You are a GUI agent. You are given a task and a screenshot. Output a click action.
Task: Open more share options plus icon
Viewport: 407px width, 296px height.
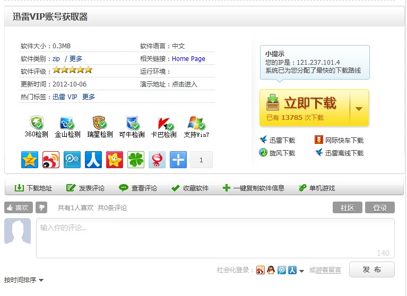[x=178, y=160]
